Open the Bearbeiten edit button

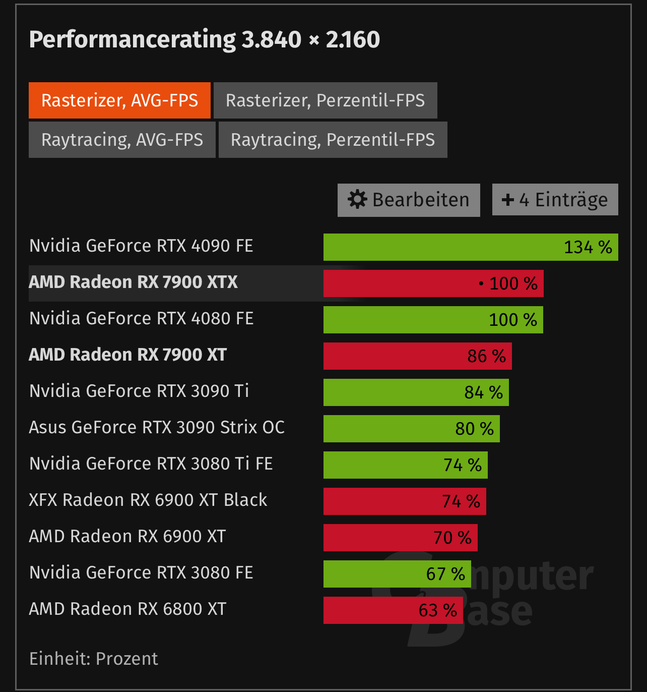click(x=409, y=200)
